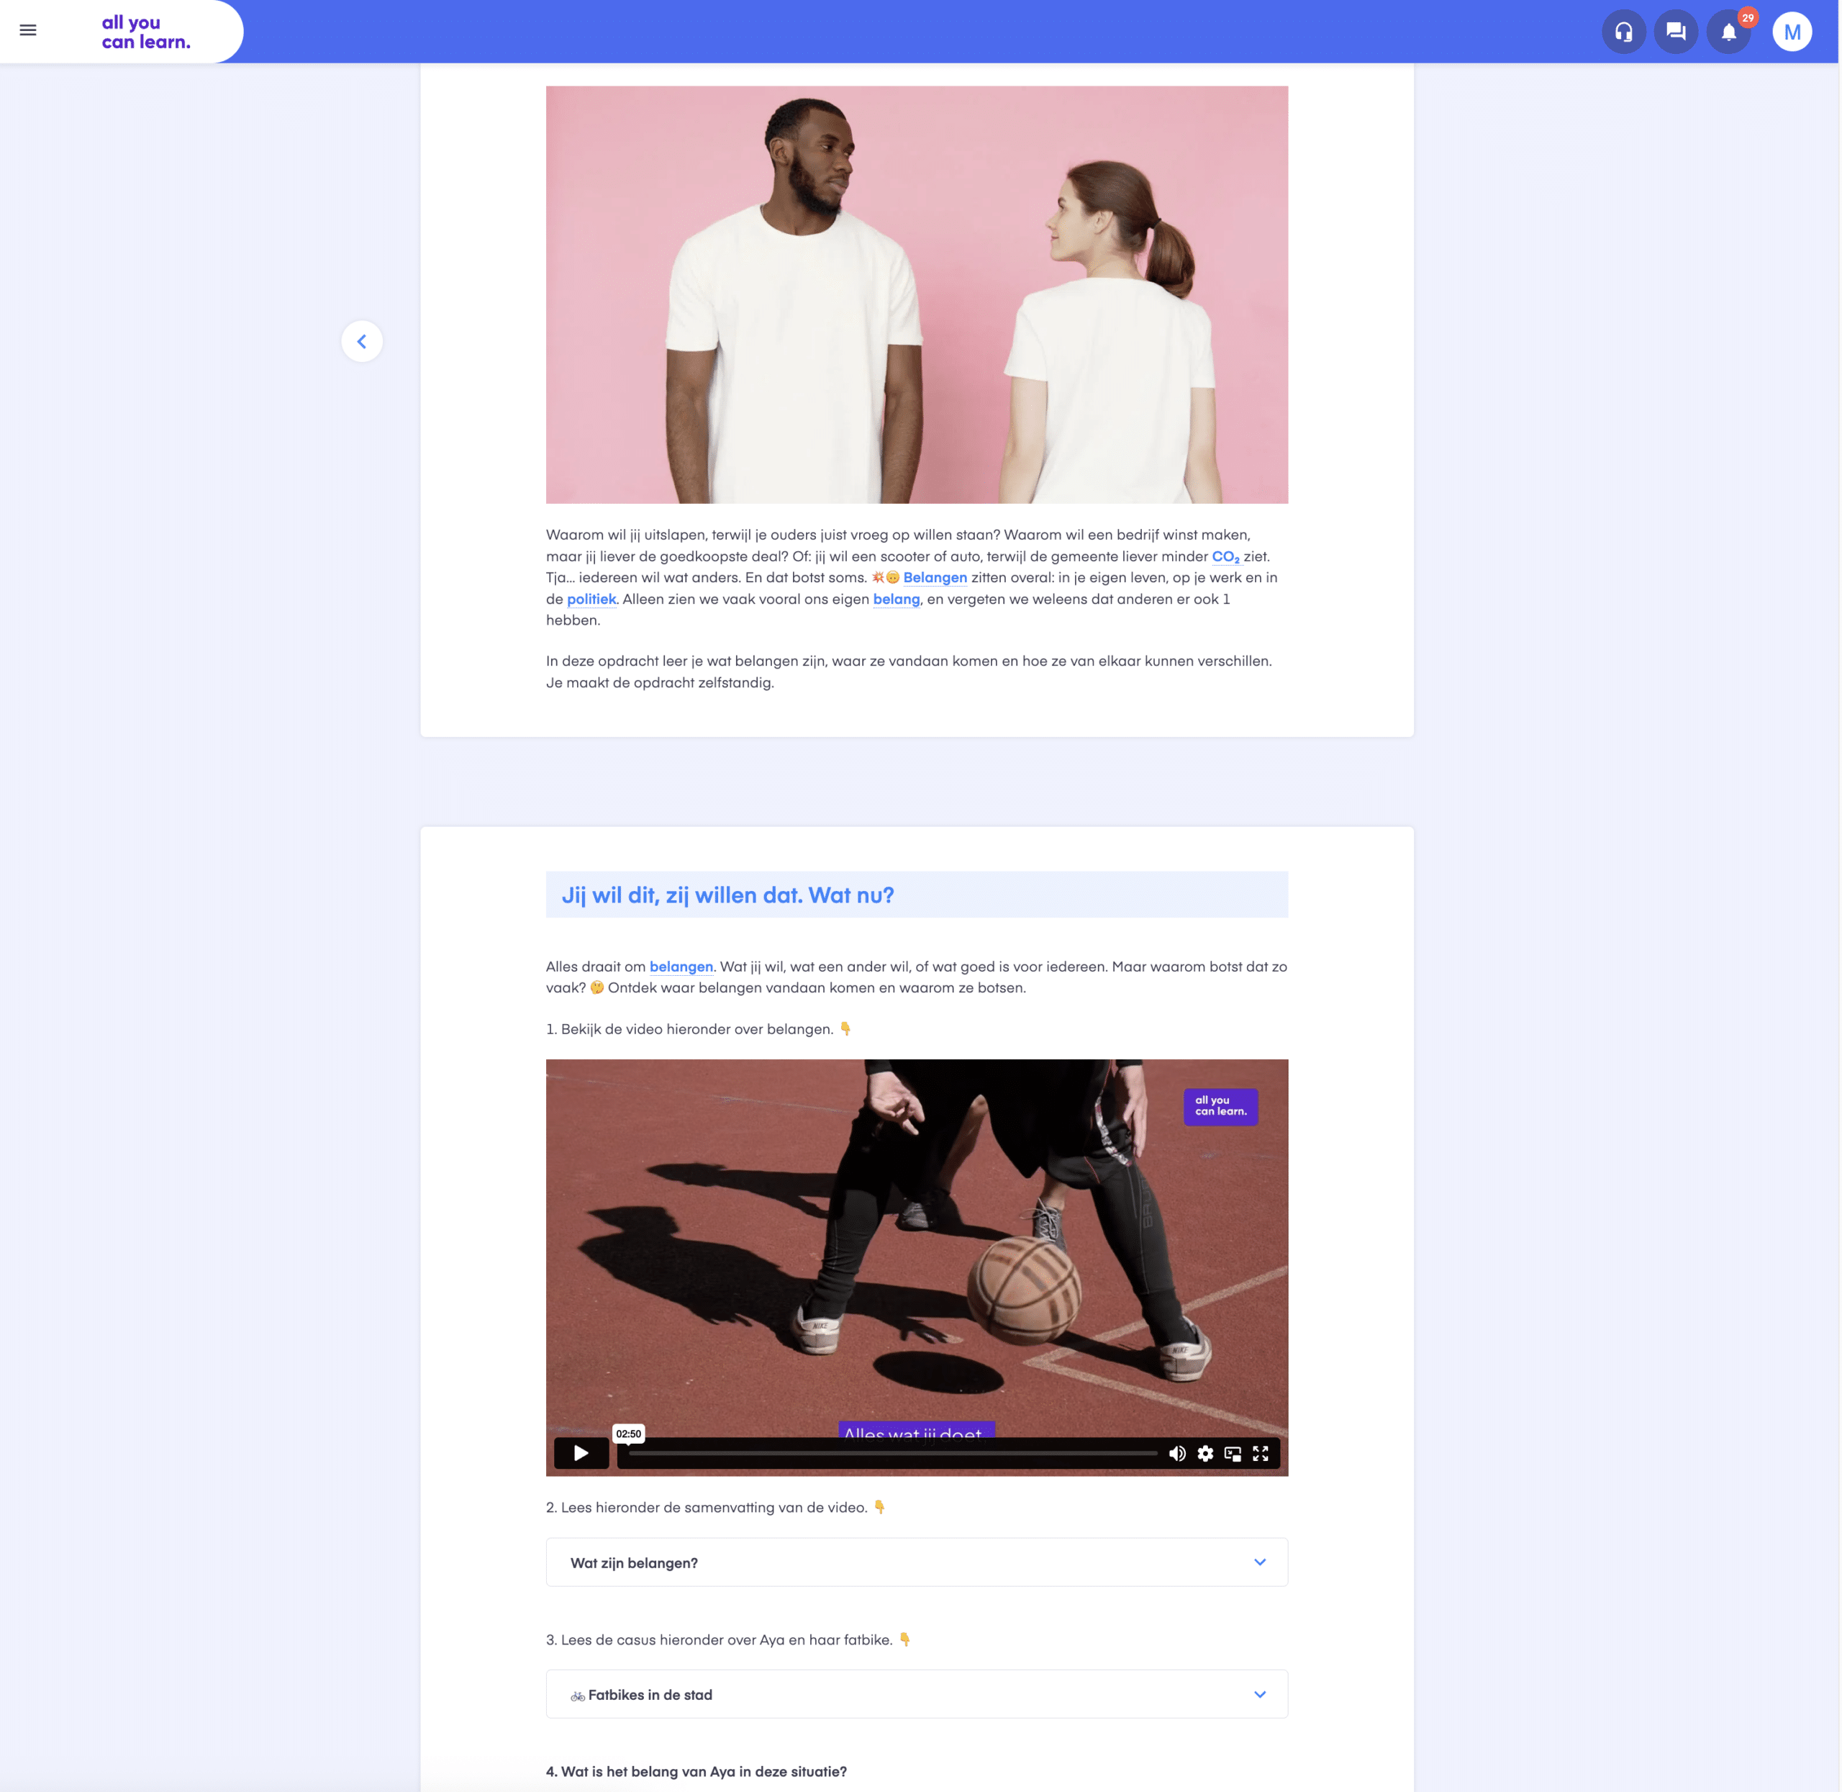
Task: Open the chat messages icon
Action: point(1676,32)
